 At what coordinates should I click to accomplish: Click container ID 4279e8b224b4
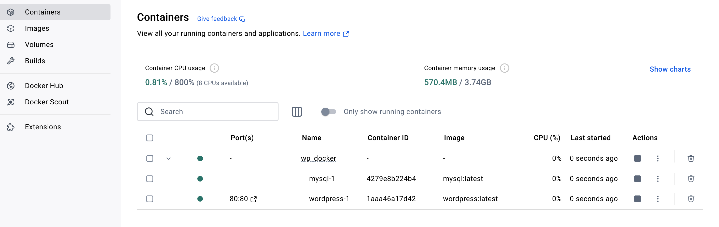coord(391,179)
